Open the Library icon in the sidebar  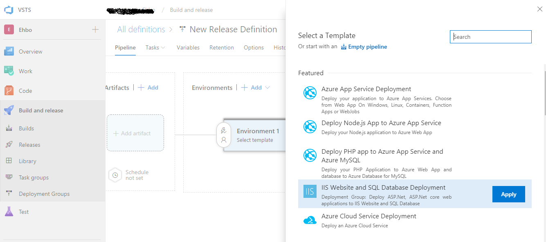click(9, 161)
